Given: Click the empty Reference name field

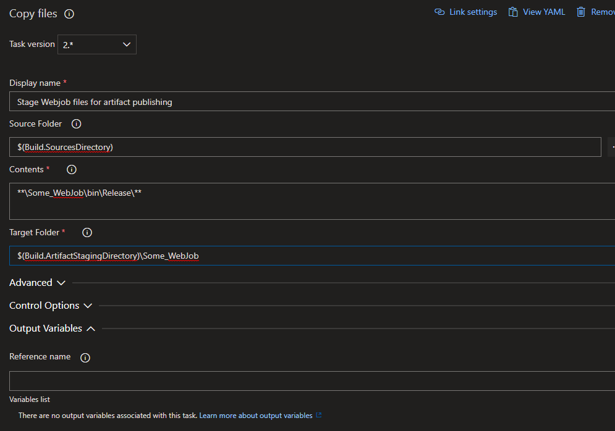Looking at the screenshot, I should (312, 381).
